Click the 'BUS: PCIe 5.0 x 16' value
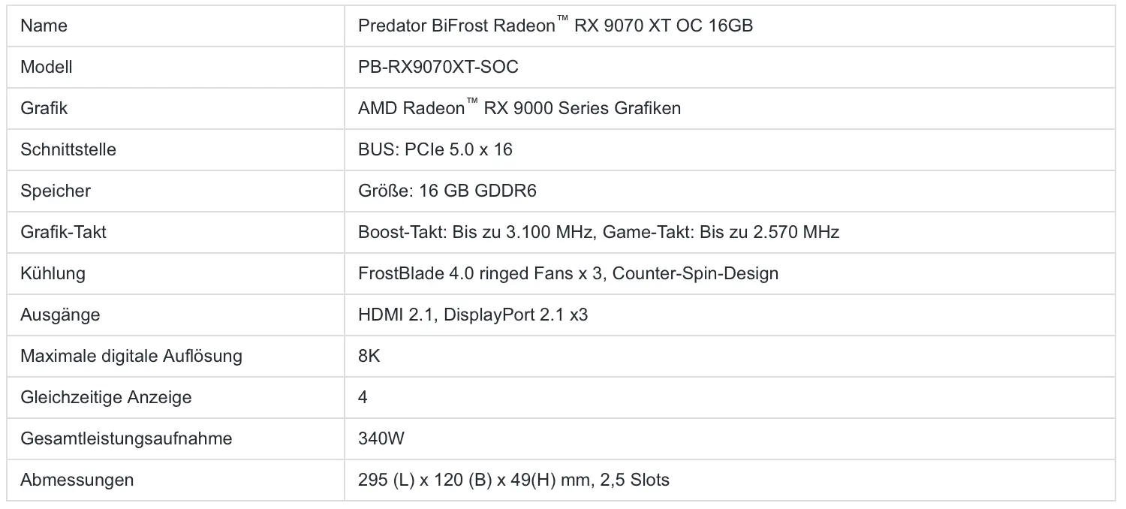 [x=435, y=150]
